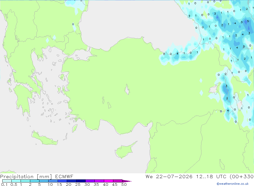Click the 1–2 mm legend color swatch
The image size is (254, 186).
coord(25,181)
